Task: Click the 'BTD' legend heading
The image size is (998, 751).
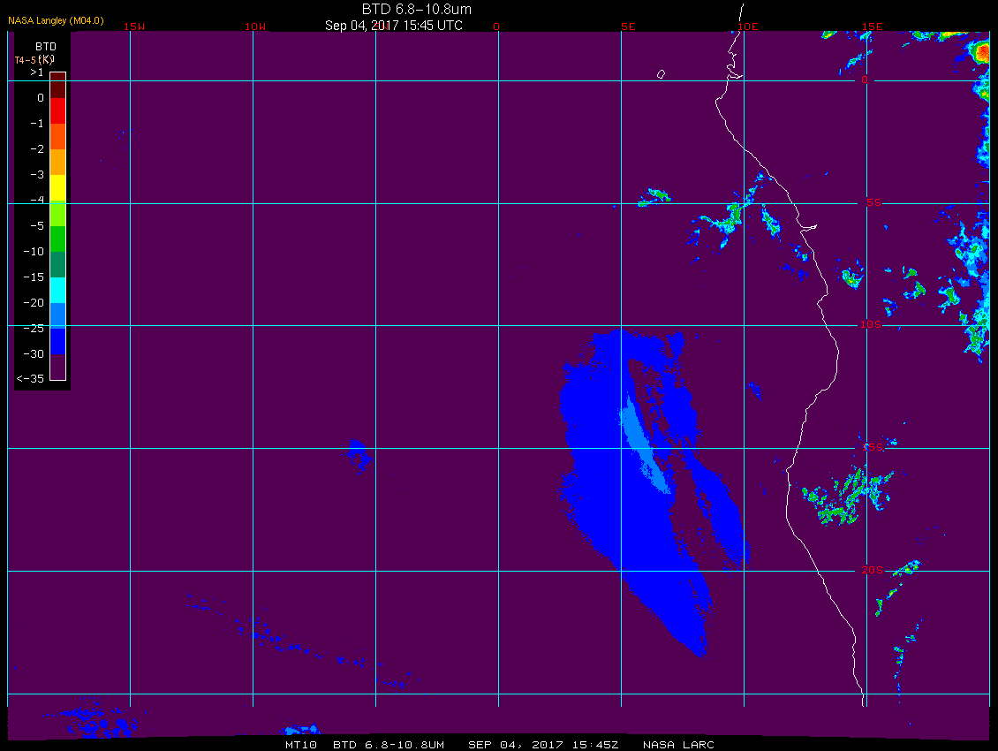Action: point(46,47)
